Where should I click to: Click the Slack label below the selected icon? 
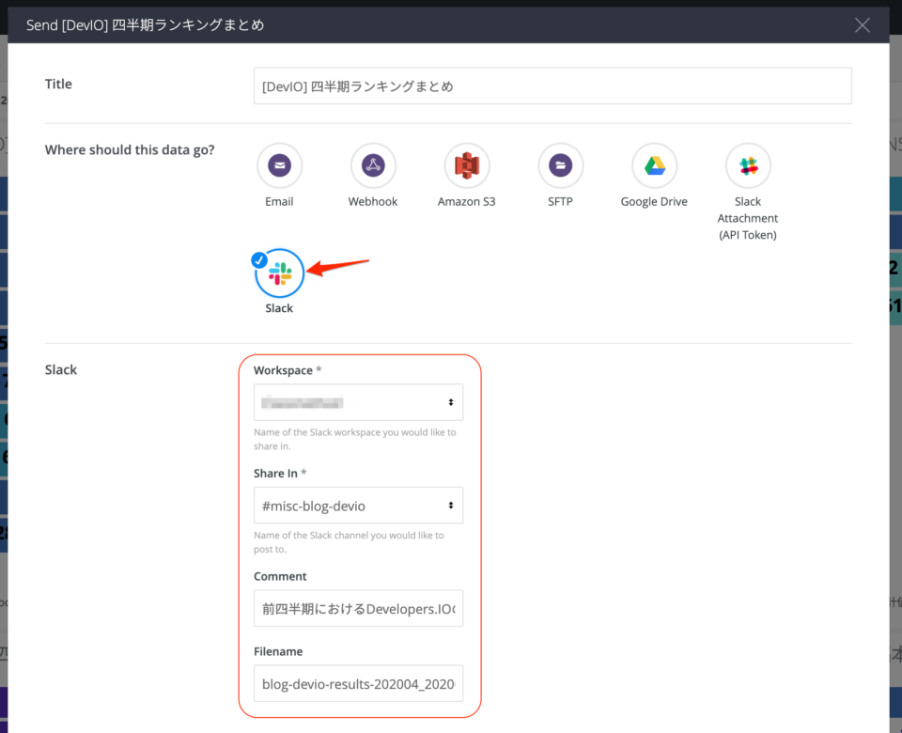point(279,306)
